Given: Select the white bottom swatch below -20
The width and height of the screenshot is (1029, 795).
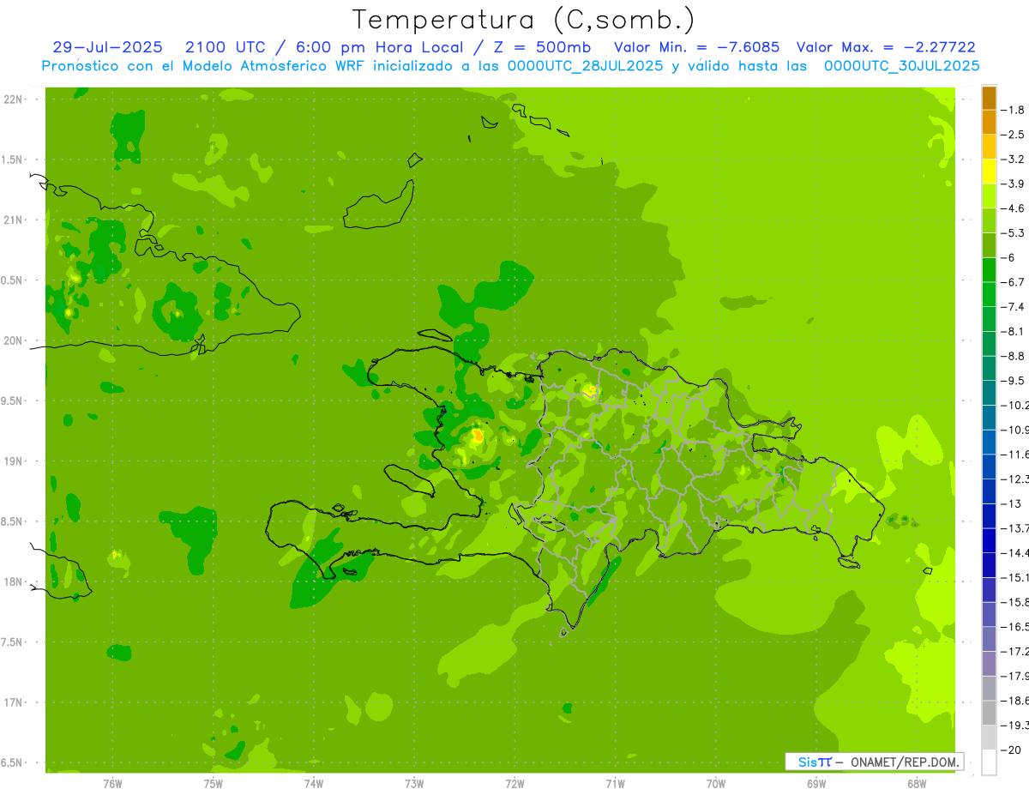Looking at the screenshot, I should [989, 762].
